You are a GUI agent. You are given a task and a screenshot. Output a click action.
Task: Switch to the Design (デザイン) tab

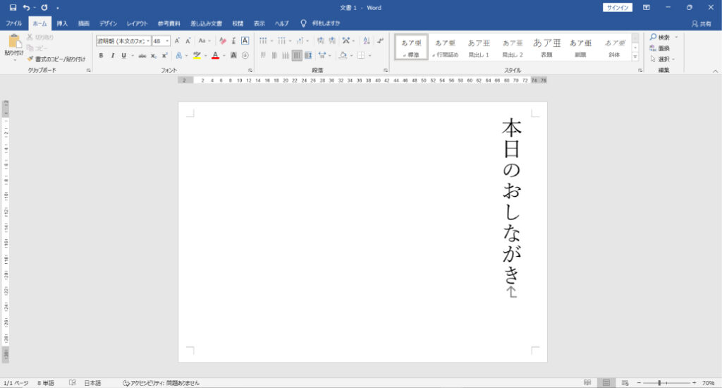[x=108, y=23]
